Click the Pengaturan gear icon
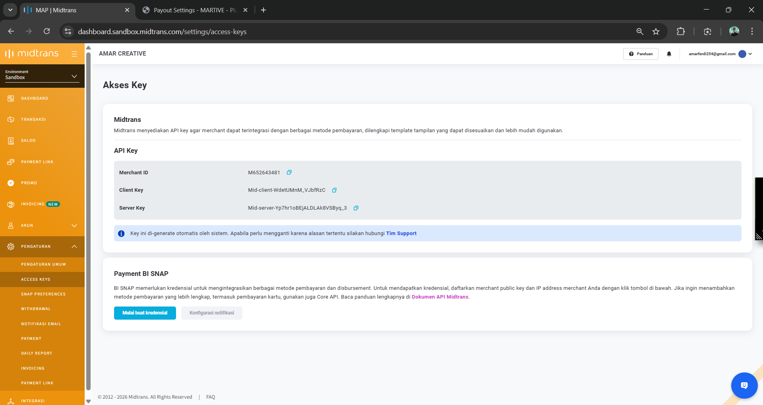The image size is (763, 405). click(11, 247)
